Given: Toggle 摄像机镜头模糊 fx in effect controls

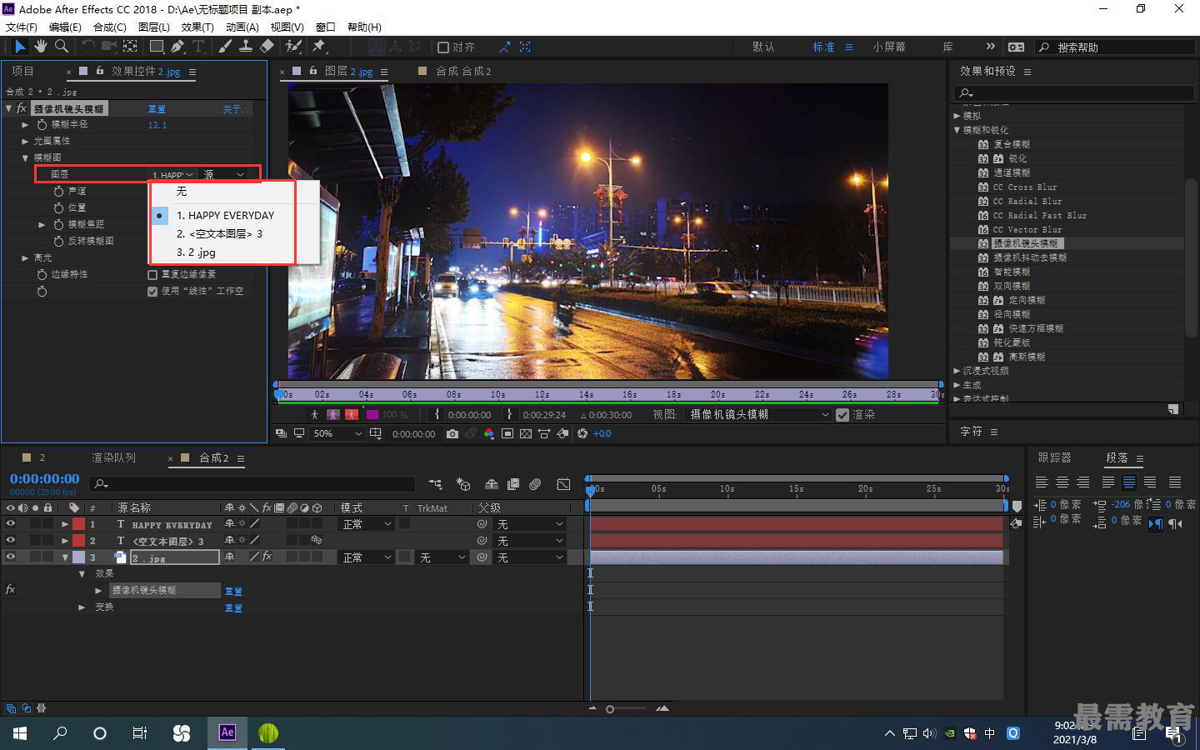Looking at the screenshot, I should [x=22, y=108].
